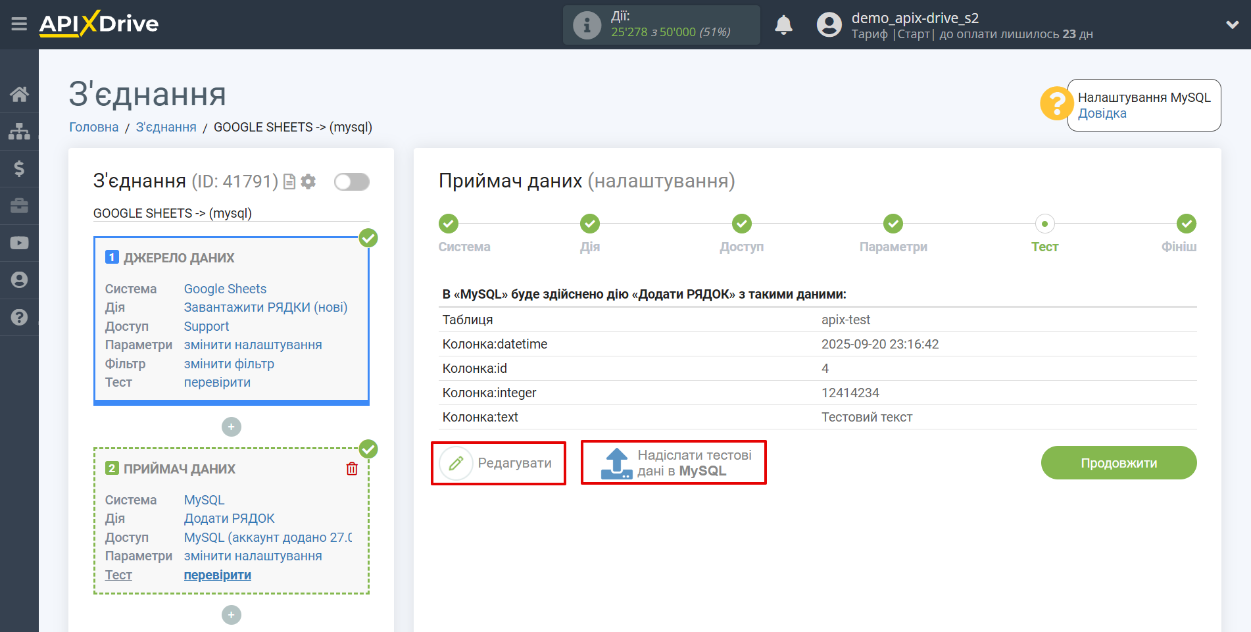Open the Довідка help link

tap(1102, 113)
